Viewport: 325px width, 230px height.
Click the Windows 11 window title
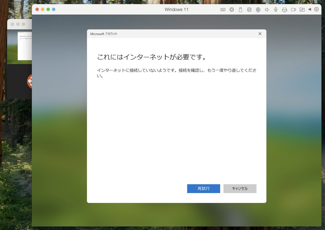point(176,10)
